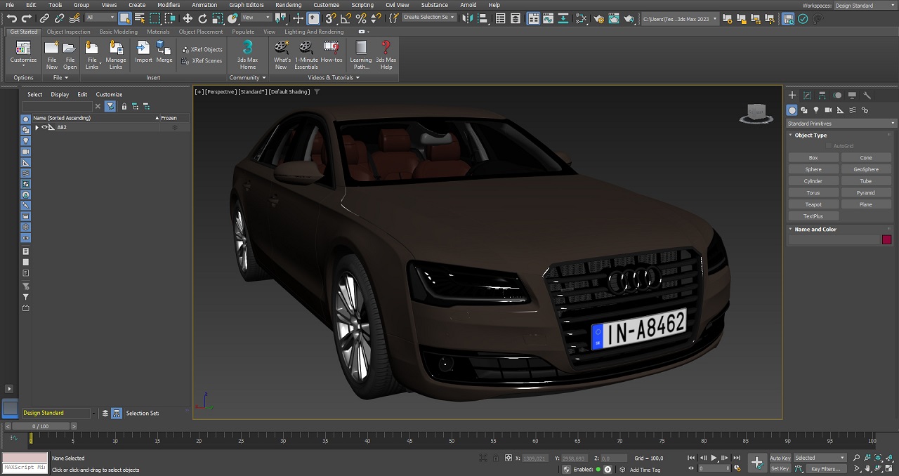
Task: Click the Undo arrow icon
Action: [11, 18]
